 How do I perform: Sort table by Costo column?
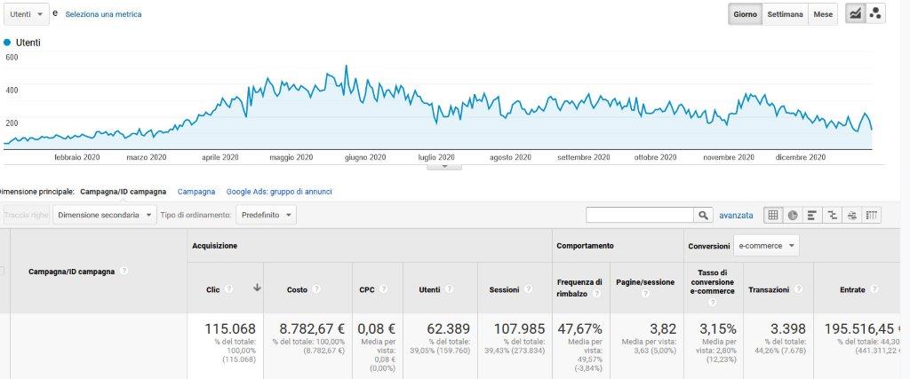(297, 289)
